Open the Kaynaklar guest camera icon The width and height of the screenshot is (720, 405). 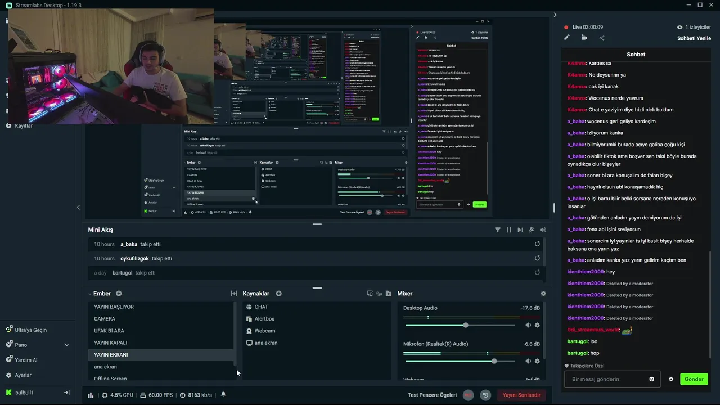(379, 294)
